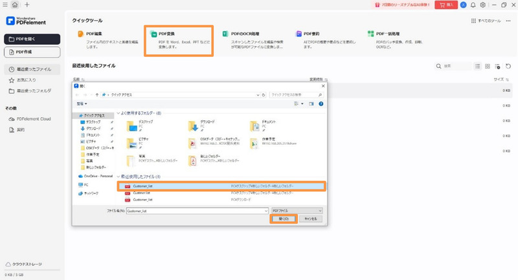Open クラウドストレージ at sidebar bottom
518x280 pixels.
click(x=24, y=264)
